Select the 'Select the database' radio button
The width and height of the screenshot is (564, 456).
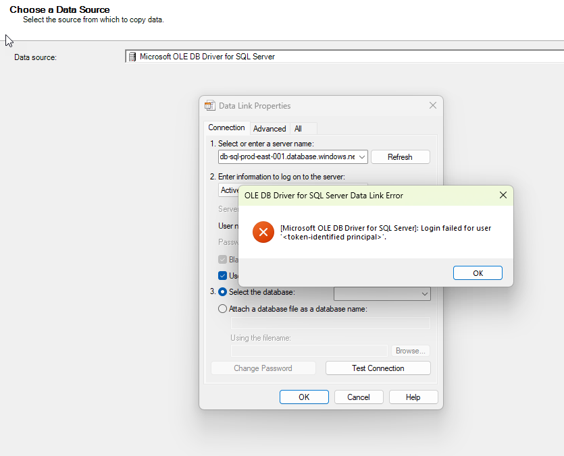[223, 292]
